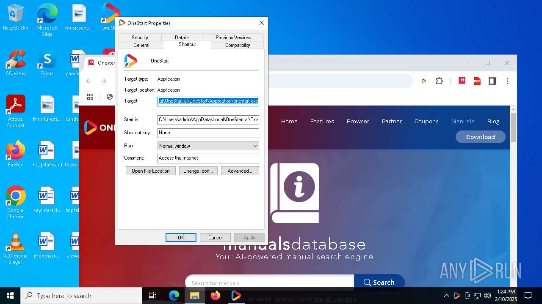Click the Comment field

click(208, 158)
